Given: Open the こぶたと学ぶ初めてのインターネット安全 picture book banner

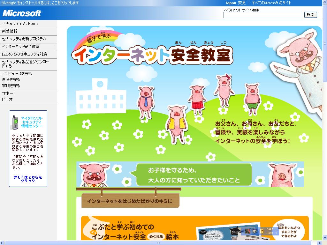Looking at the screenshot, I should [x=195, y=228].
